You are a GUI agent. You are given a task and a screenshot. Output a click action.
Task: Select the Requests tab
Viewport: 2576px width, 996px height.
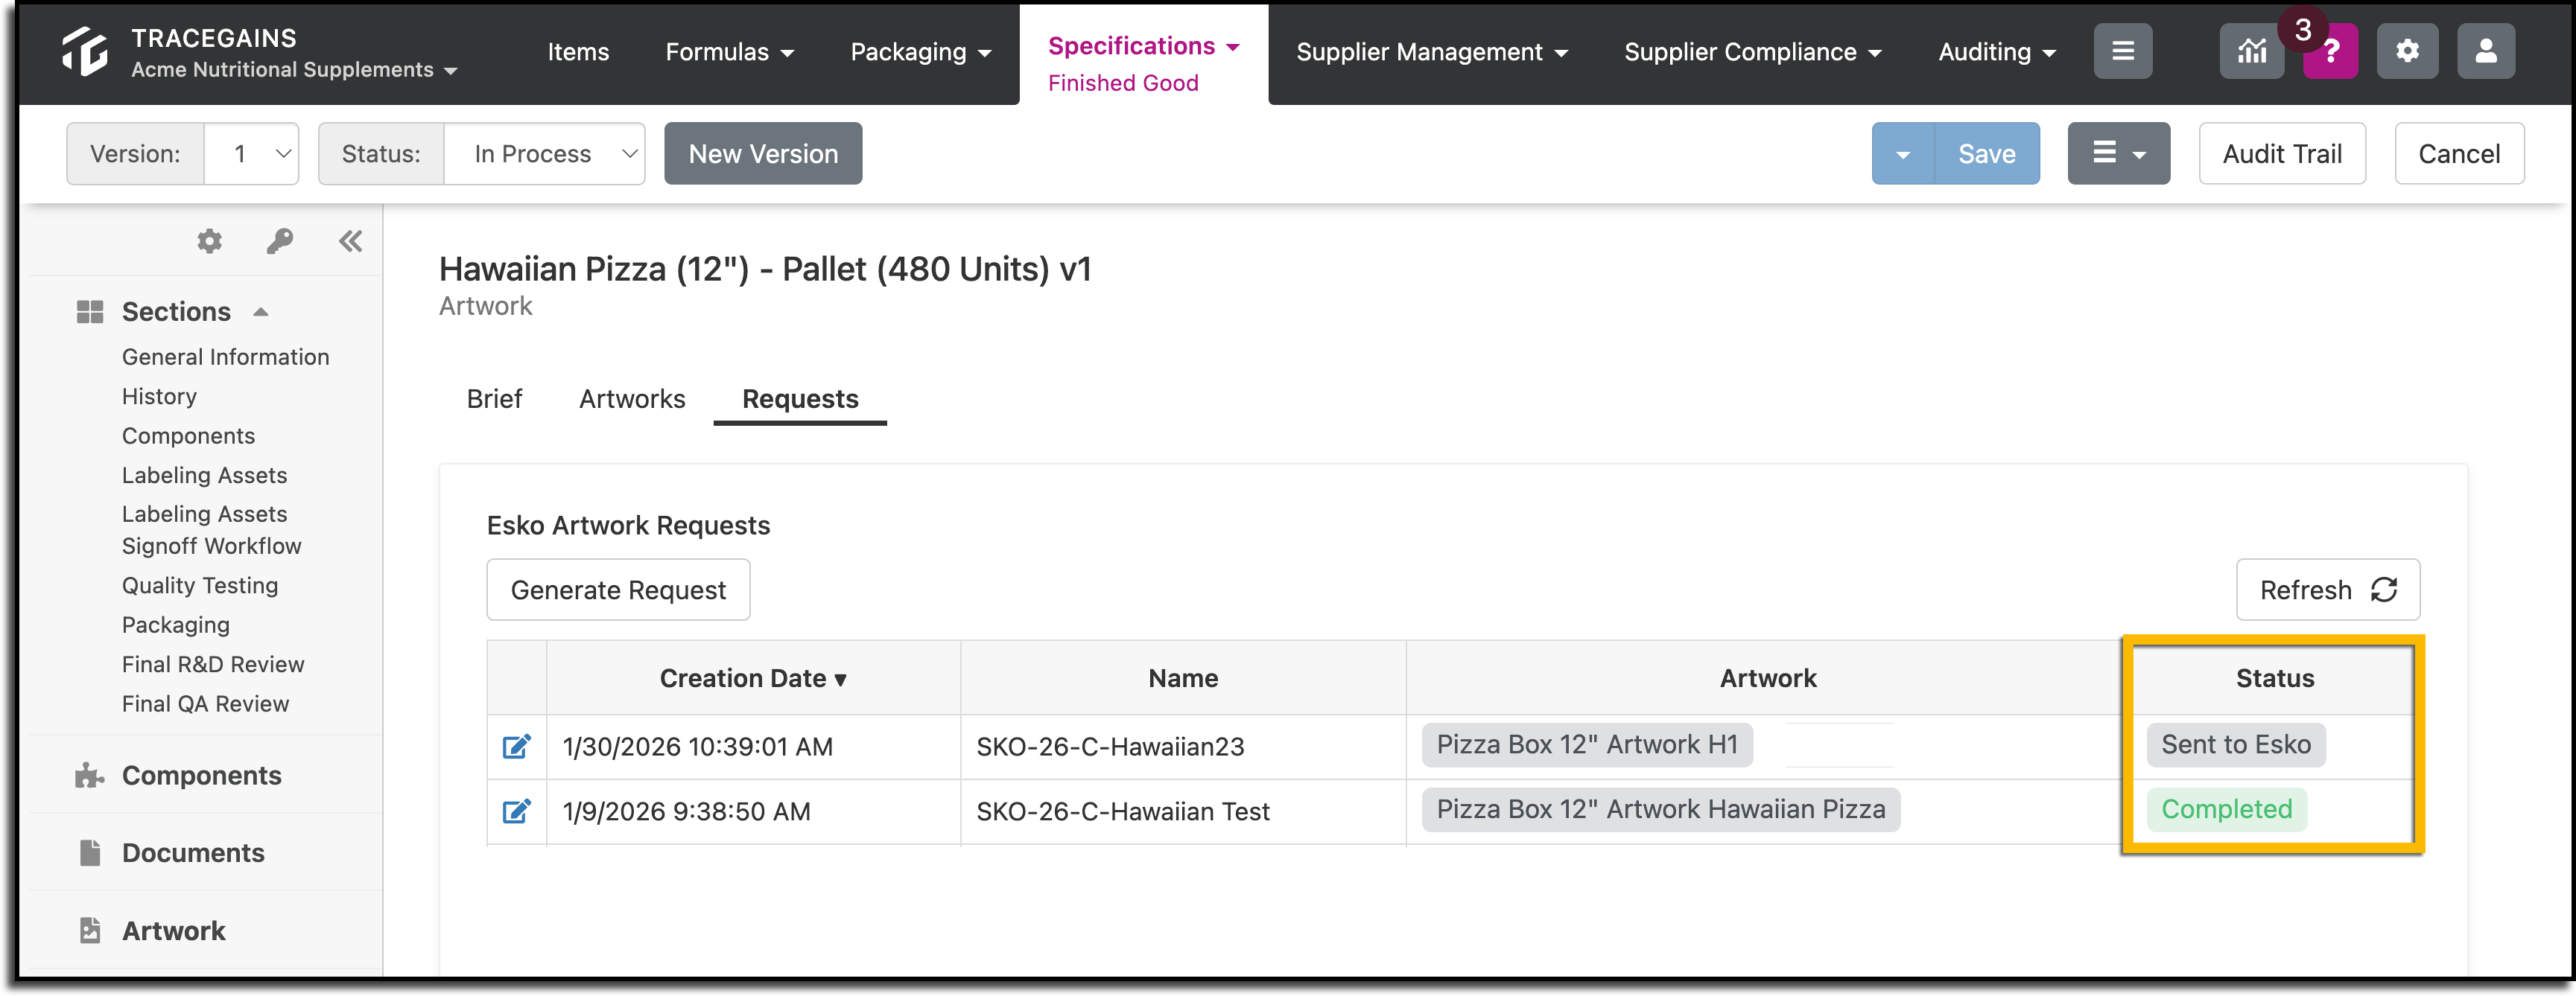(800, 400)
